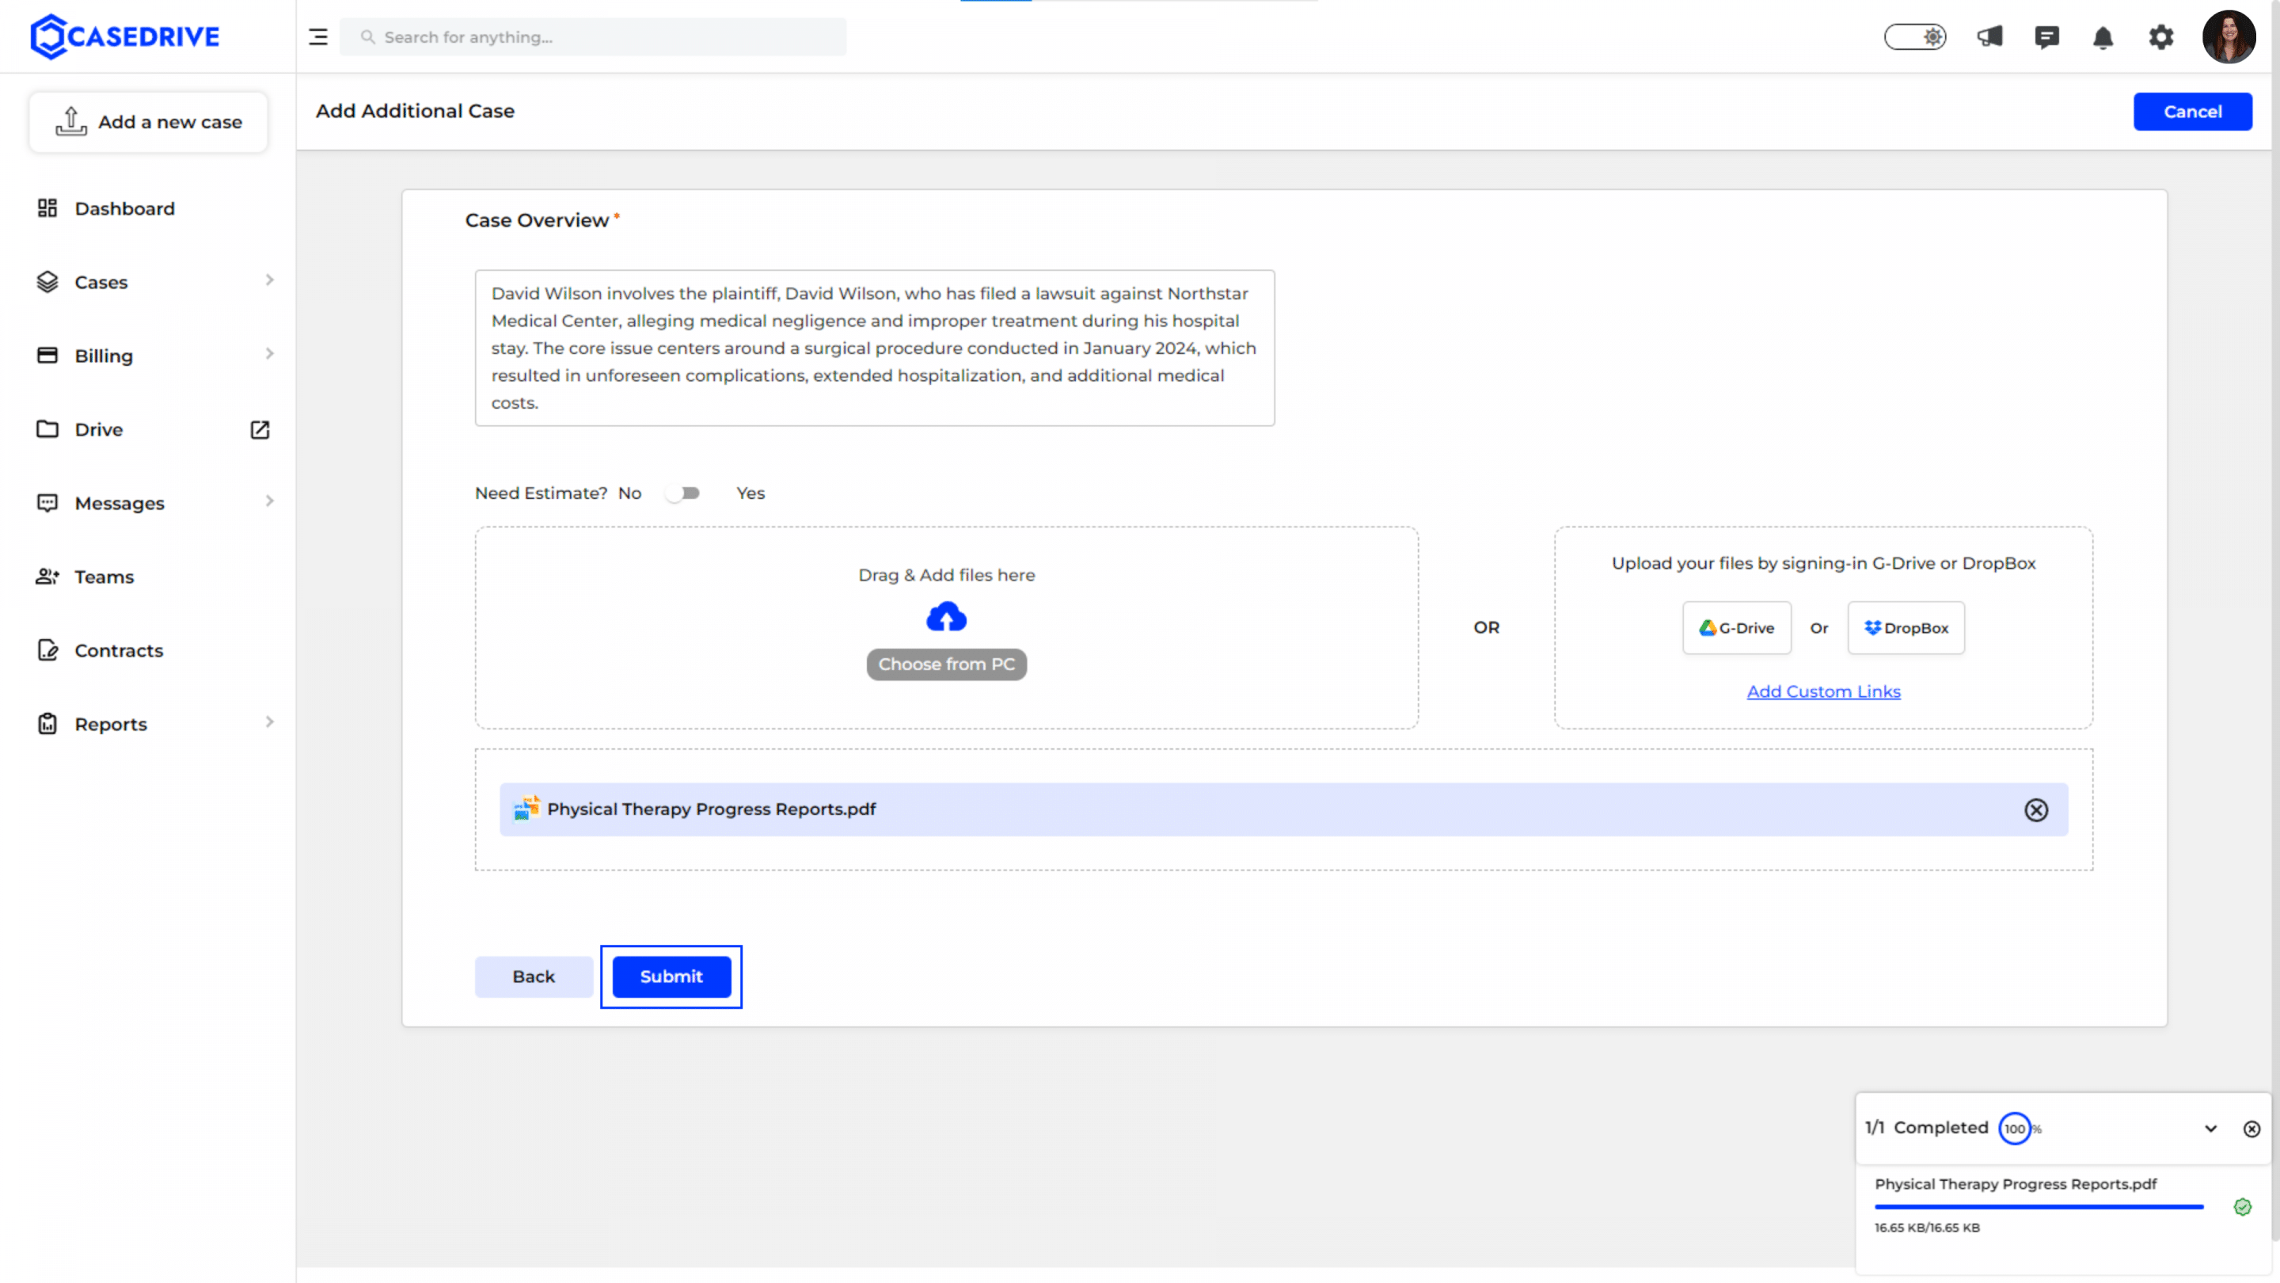This screenshot has height=1283, width=2280.
Task: Click the Cancel button
Action: [2192, 112]
